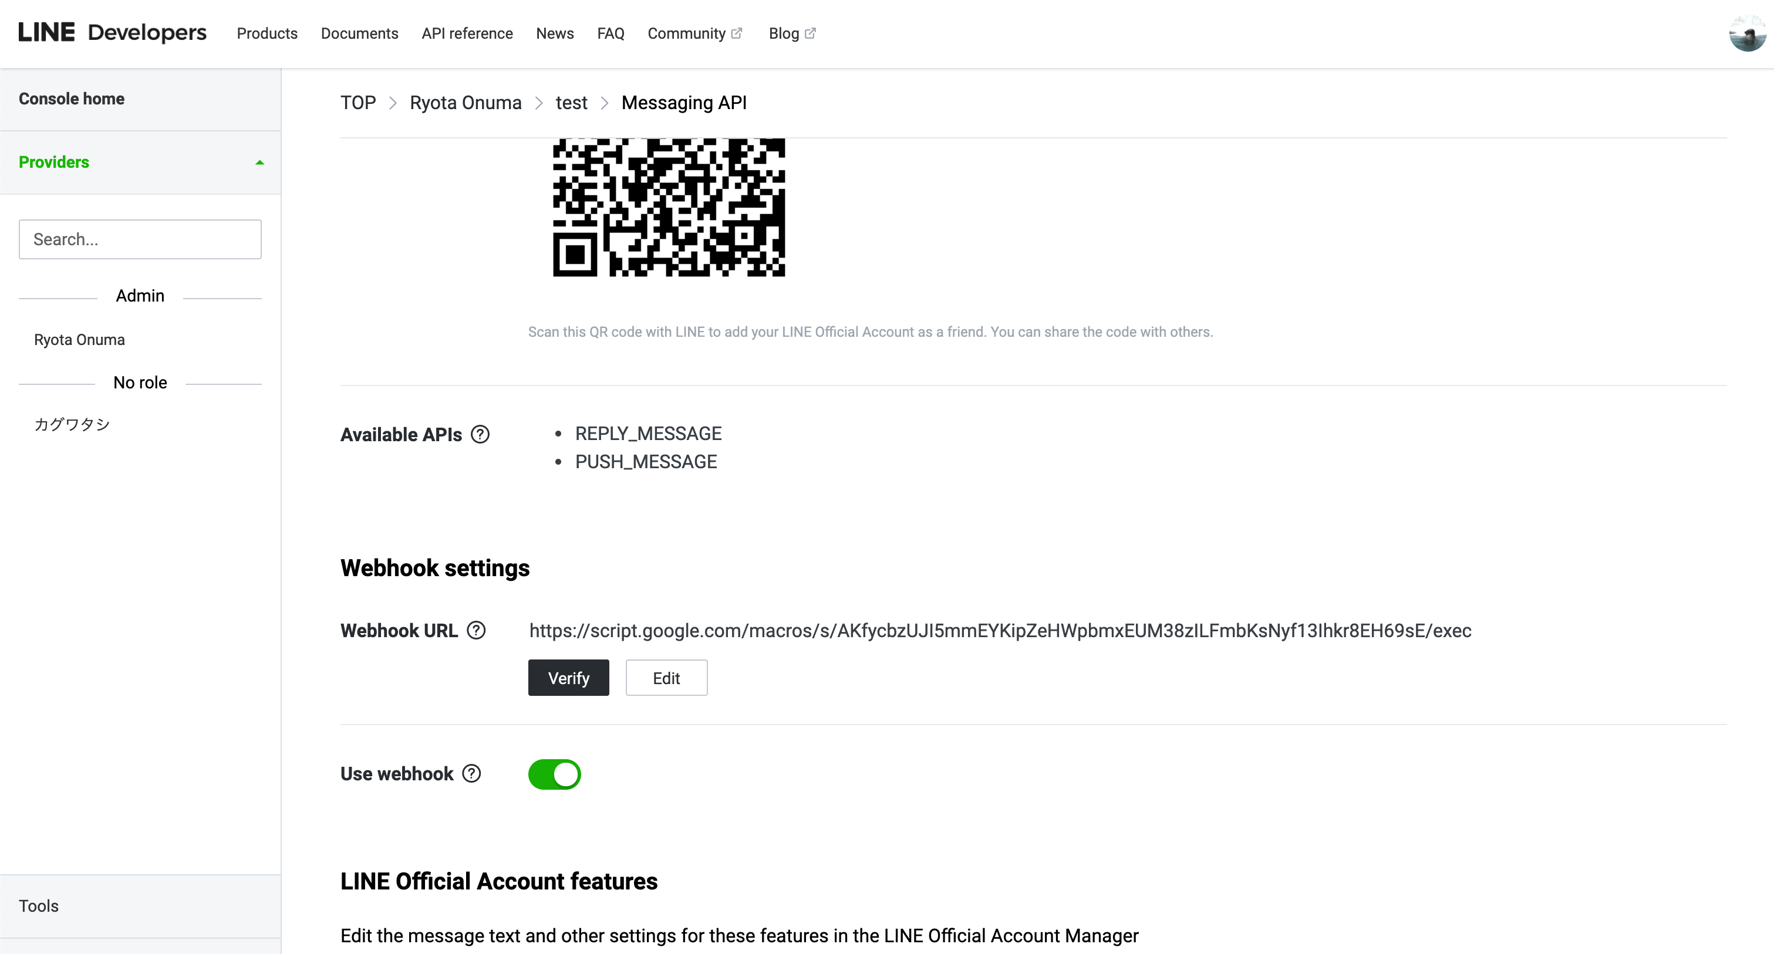This screenshot has width=1774, height=954.
Task: Open the API reference menu item
Action: [467, 33]
